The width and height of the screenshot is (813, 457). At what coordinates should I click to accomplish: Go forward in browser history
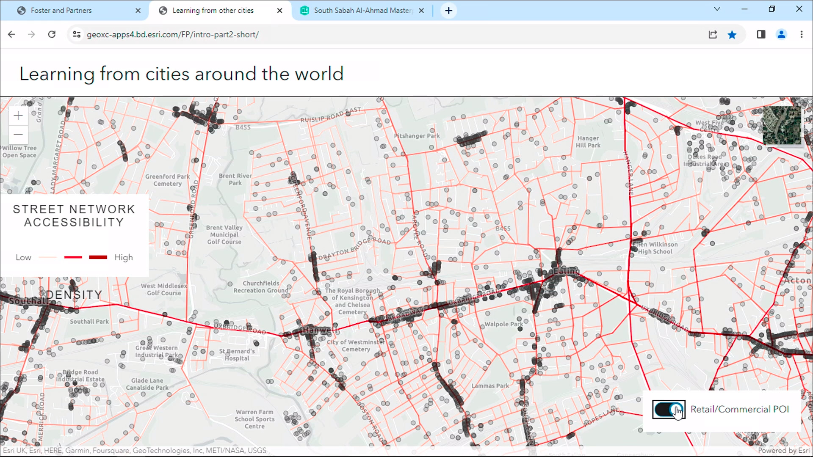pyautogui.click(x=31, y=34)
